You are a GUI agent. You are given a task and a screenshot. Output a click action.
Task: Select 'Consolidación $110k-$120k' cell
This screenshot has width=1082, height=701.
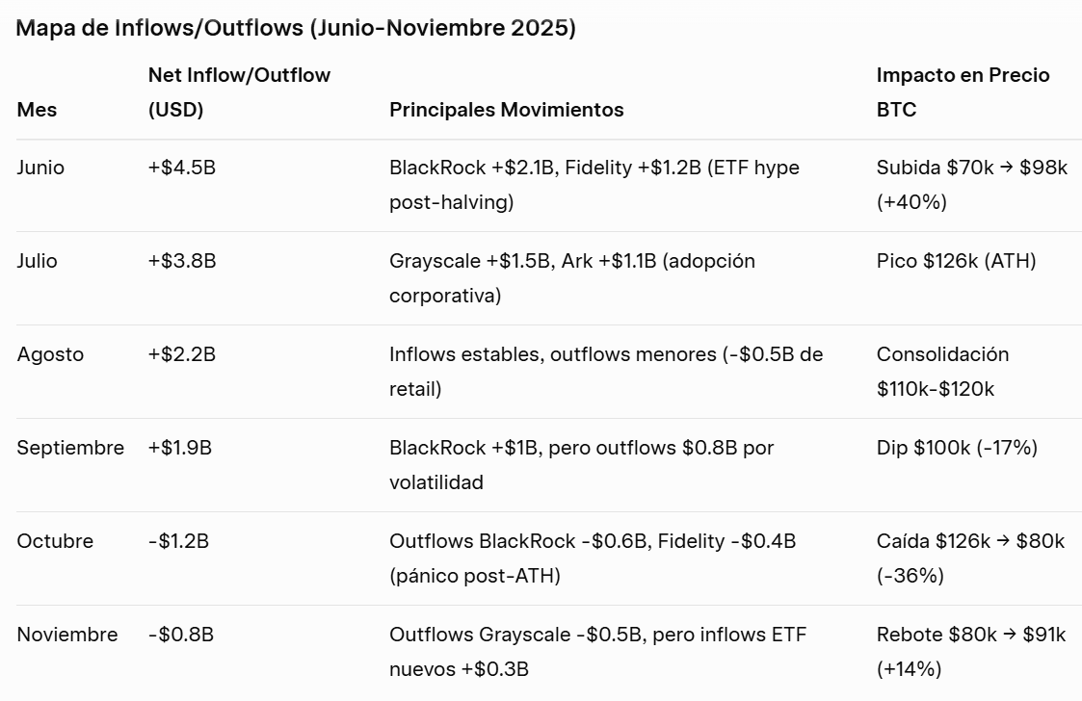click(x=942, y=372)
